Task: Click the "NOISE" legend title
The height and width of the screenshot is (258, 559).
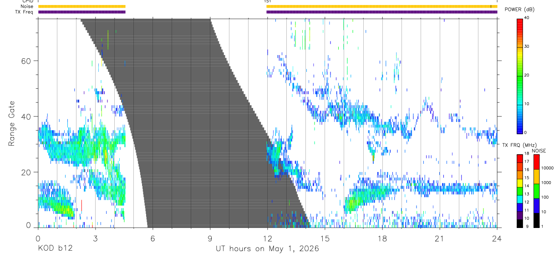Action: 539,151
